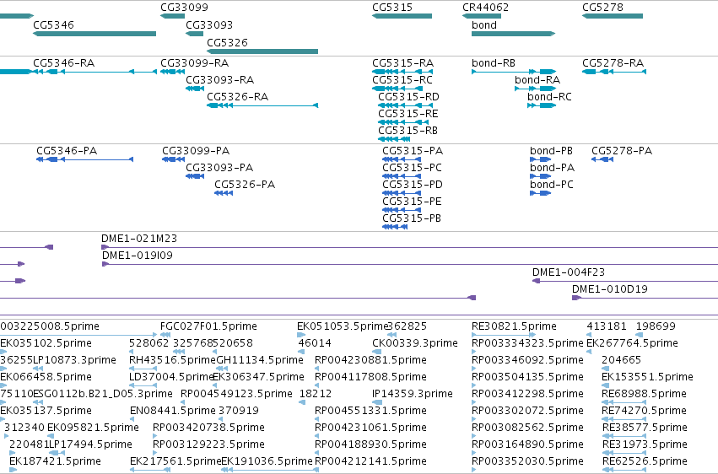Click EST EK153551.5prime

point(647,377)
